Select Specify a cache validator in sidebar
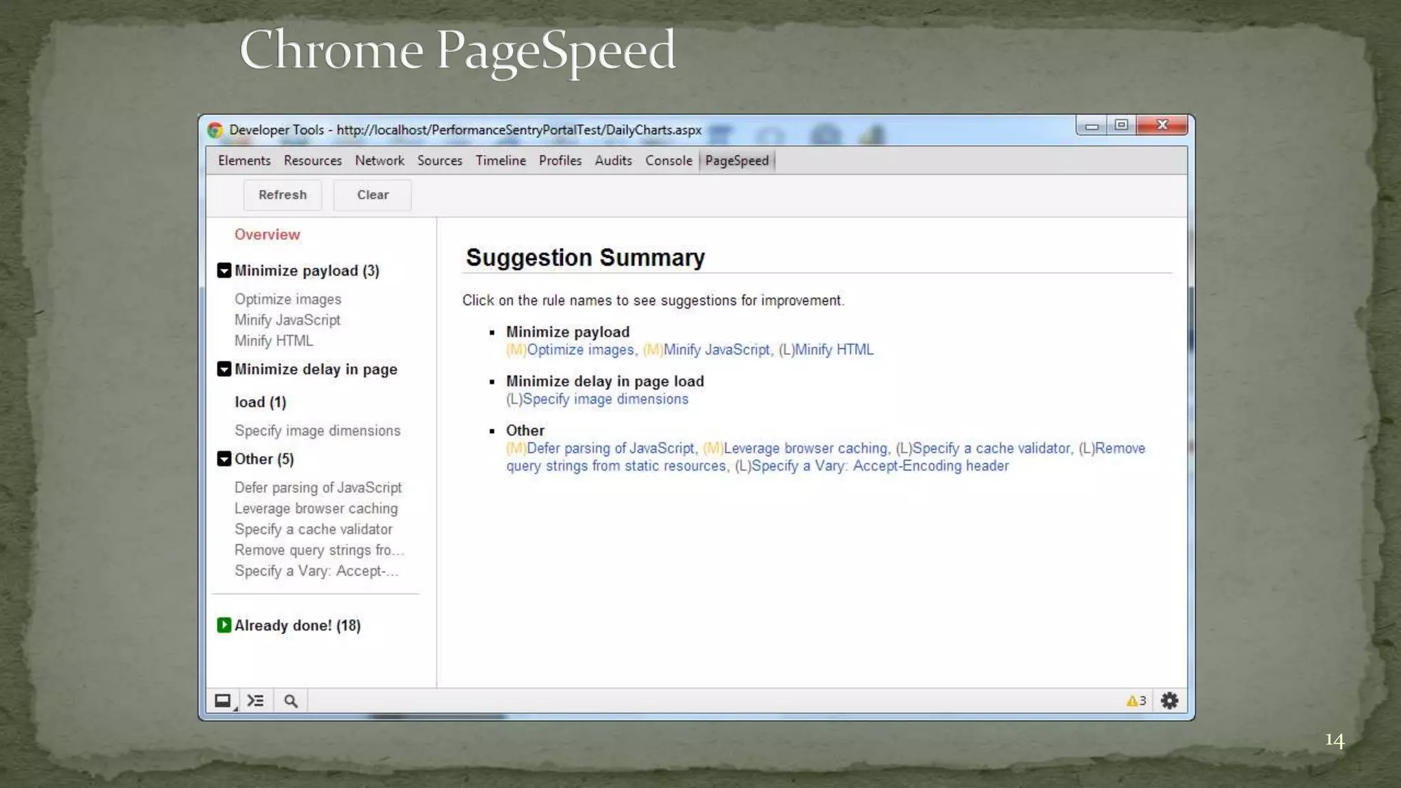This screenshot has width=1401, height=788. pyautogui.click(x=313, y=529)
